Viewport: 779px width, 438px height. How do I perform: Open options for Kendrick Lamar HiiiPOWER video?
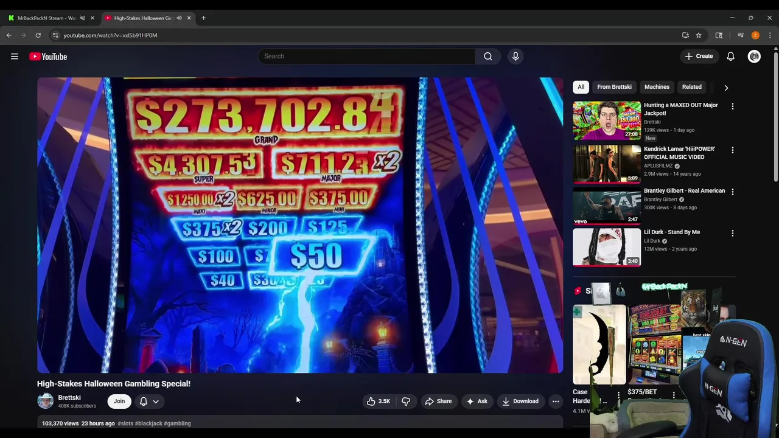click(732, 150)
